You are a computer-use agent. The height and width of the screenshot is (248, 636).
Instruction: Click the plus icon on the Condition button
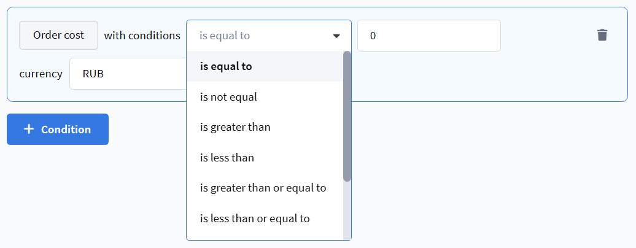pyautogui.click(x=28, y=130)
